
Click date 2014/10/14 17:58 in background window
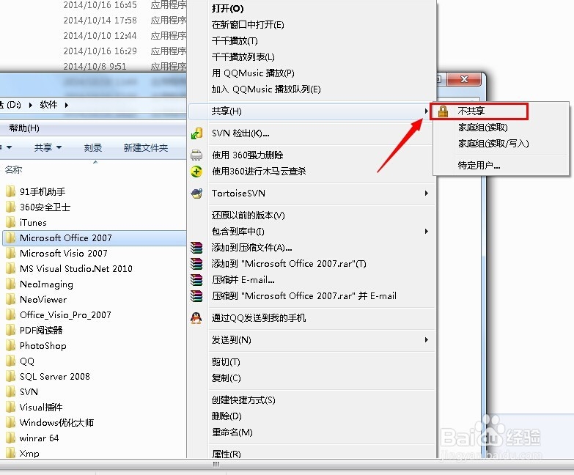[100, 20]
